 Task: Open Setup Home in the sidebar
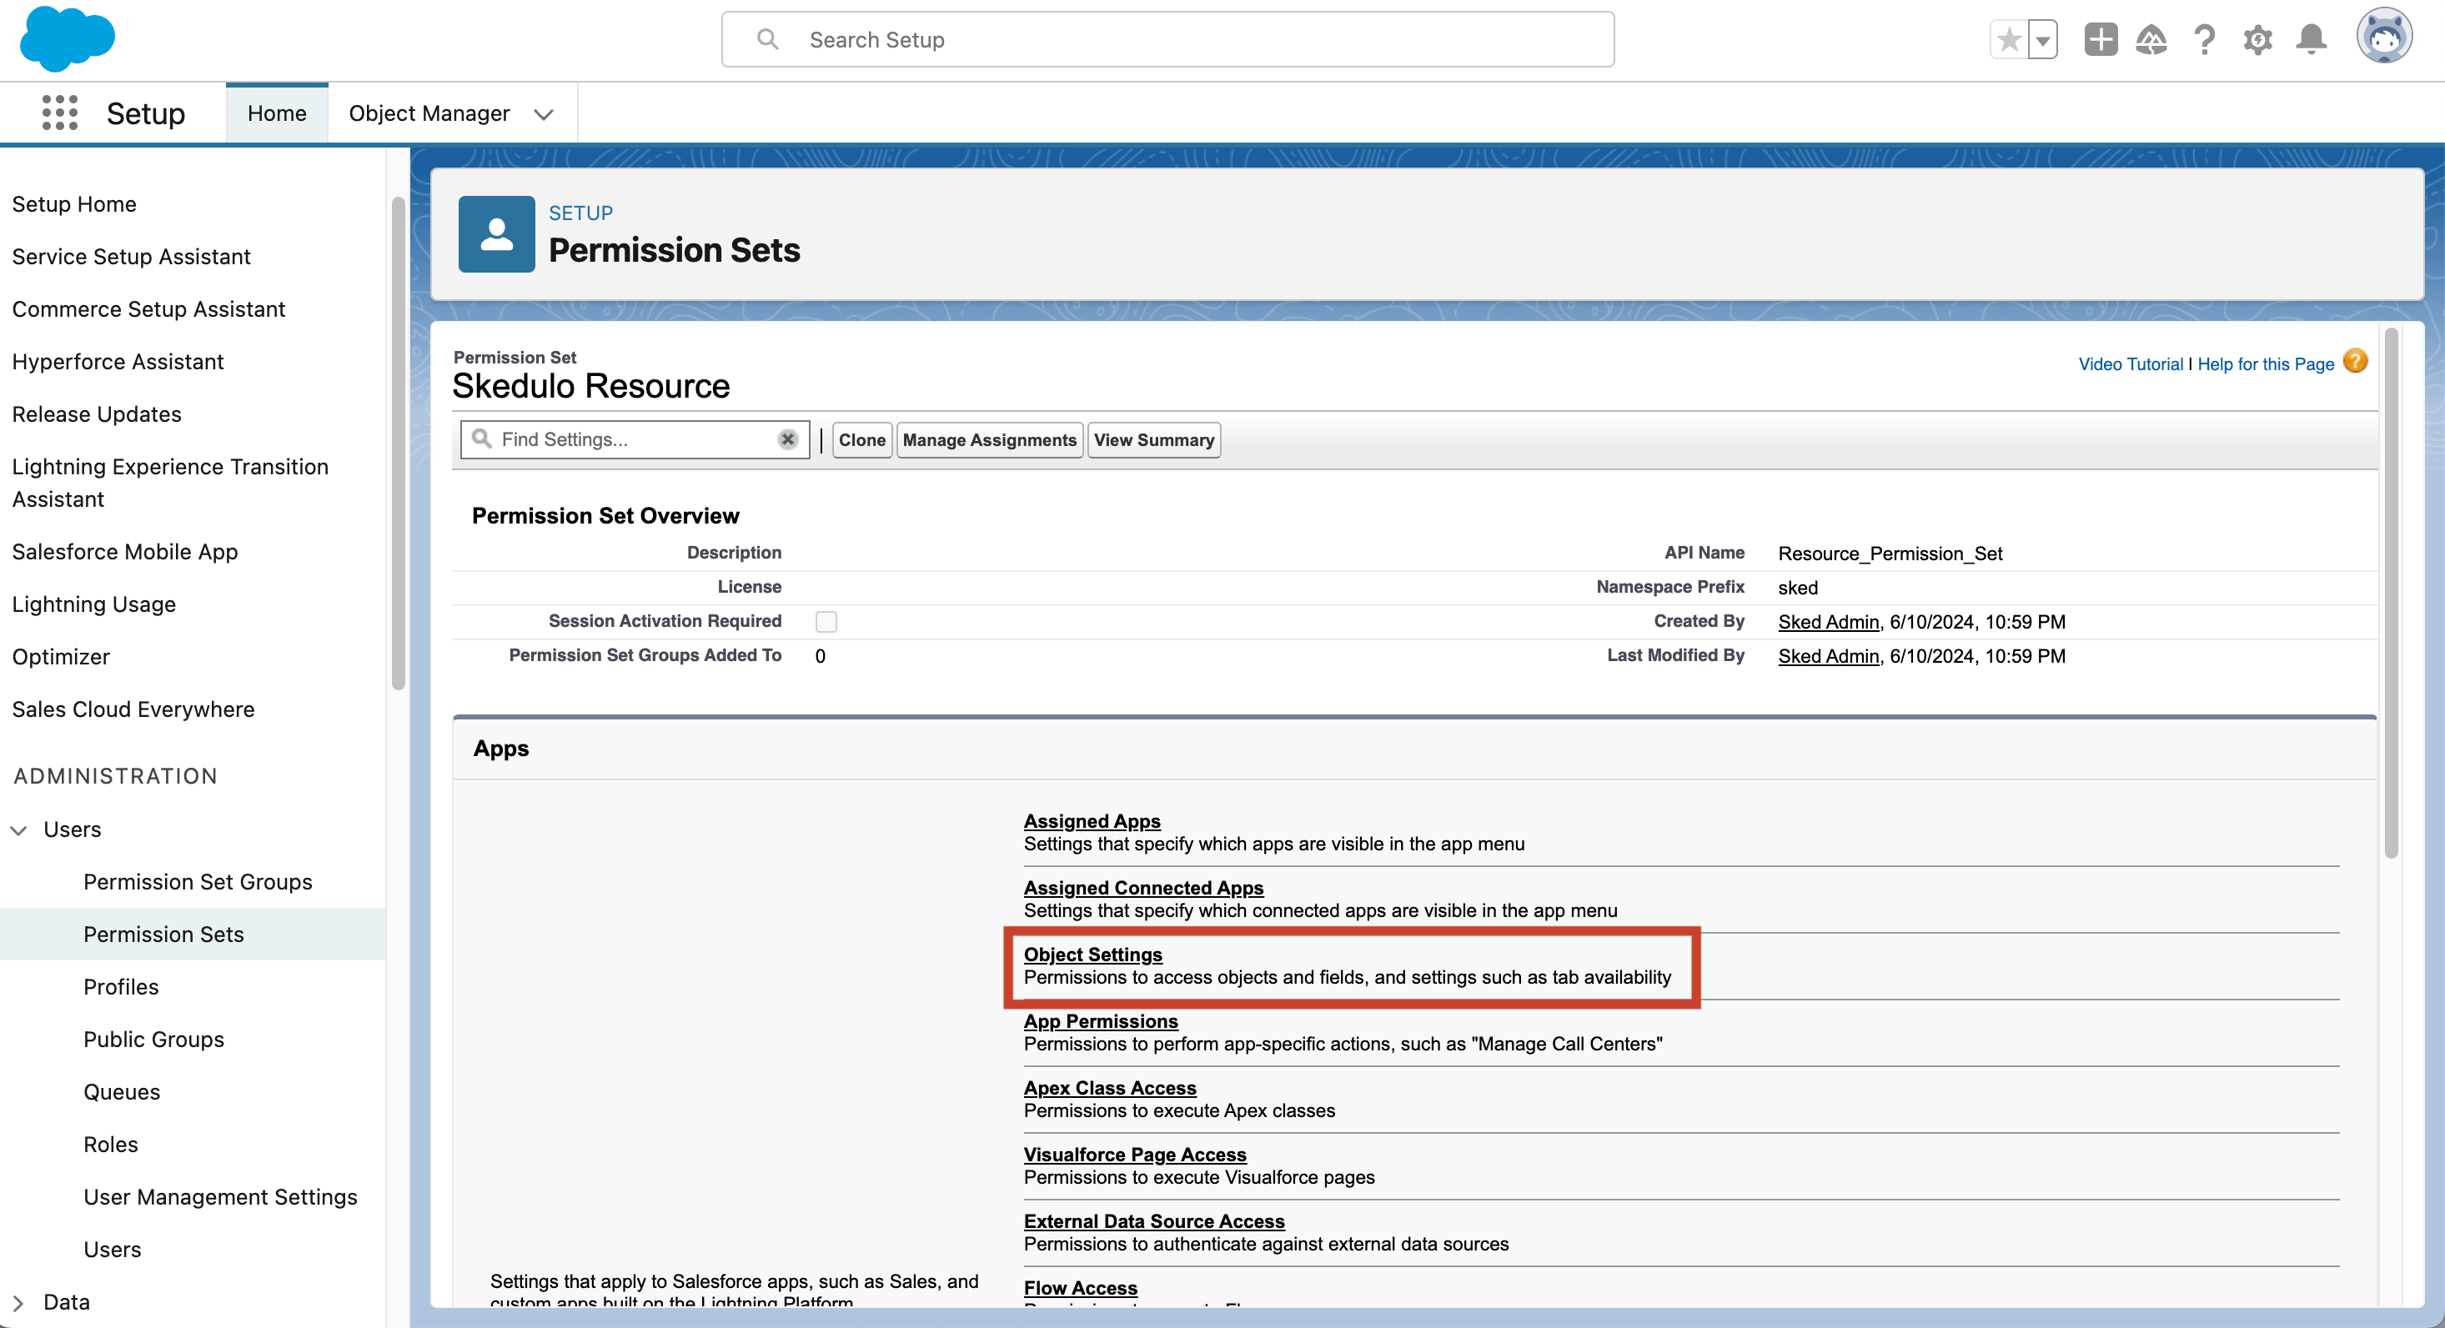74,204
